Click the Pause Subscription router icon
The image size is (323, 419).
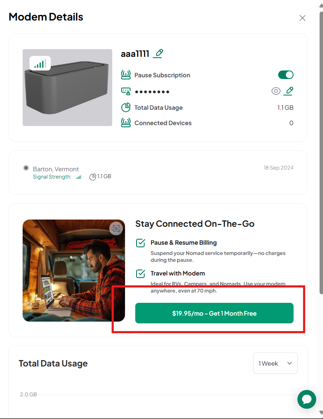(x=126, y=75)
